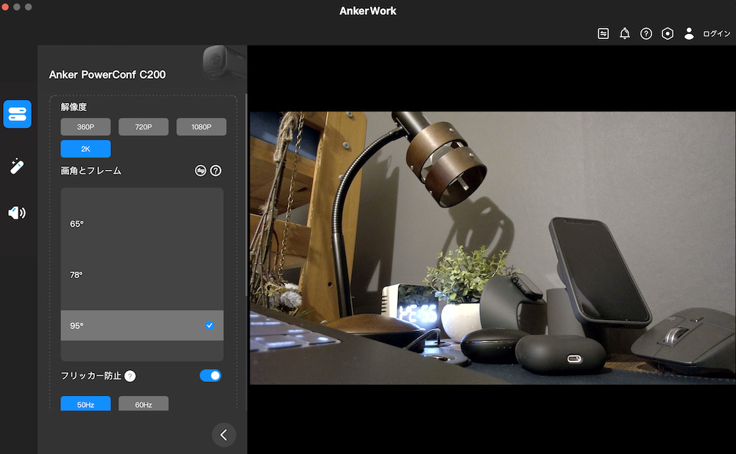Viewport: 736px width, 454px height.
Task: Open the speaker audio settings tab
Action: point(17,213)
